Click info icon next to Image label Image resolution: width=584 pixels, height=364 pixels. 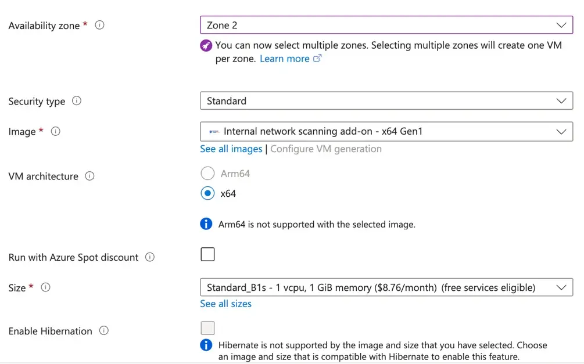(56, 132)
